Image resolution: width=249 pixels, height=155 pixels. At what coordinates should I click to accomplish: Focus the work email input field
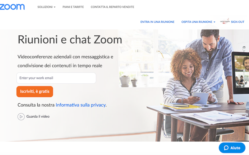point(56,78)
